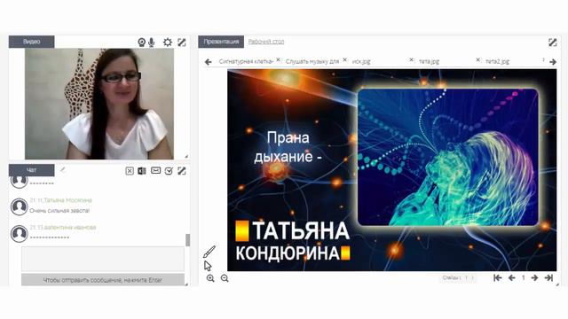Image resolution: width=568 pixels, height=319 pixels.
Task: Click the chat scrollbar handle
Action: pyautogui.click(x=187, y=240)
